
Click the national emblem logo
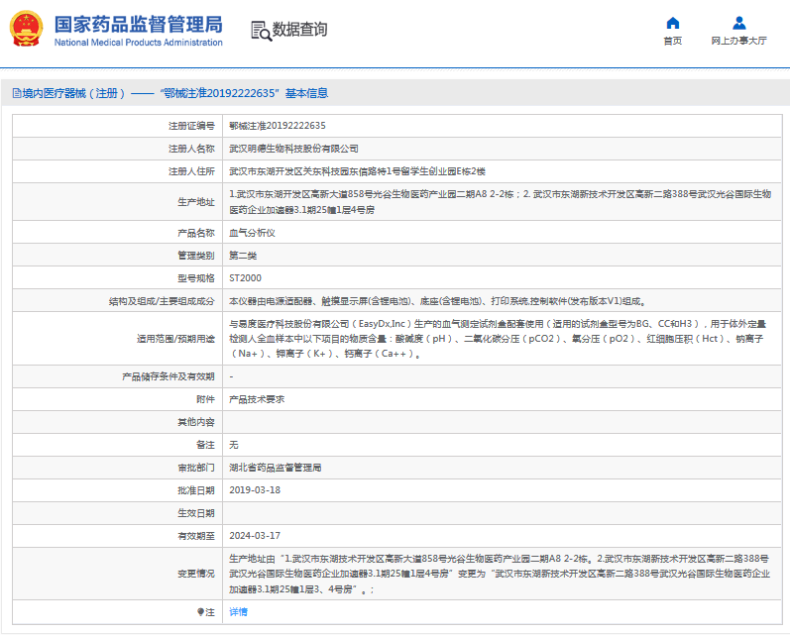pos(26,29)
